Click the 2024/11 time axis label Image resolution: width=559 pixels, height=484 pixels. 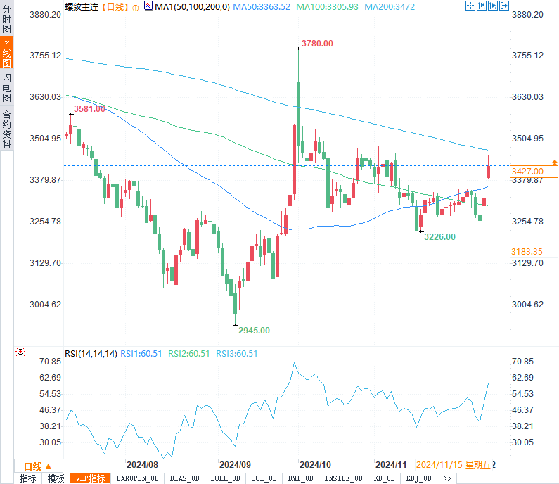point(391,465)
